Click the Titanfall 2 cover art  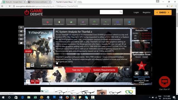point(39,49)
